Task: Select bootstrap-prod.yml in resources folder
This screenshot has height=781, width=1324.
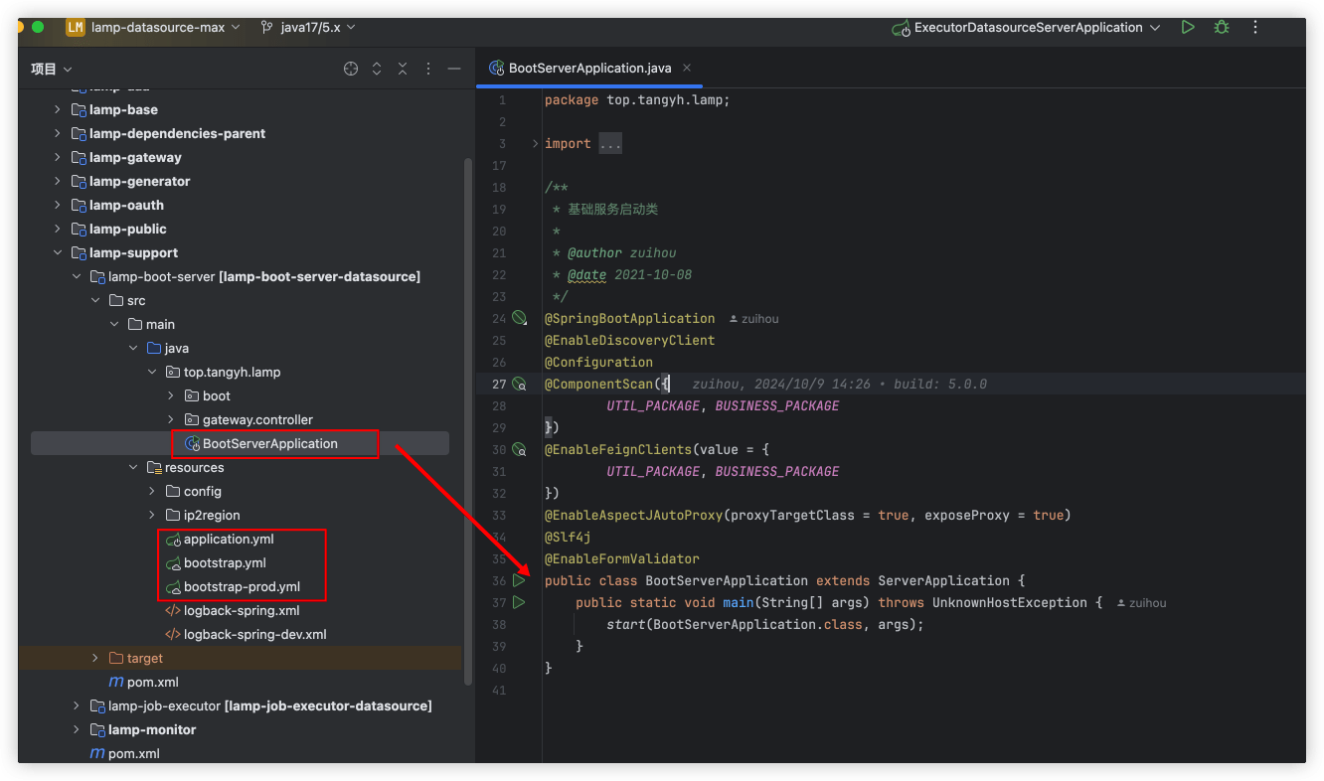Action: (242, 586)
